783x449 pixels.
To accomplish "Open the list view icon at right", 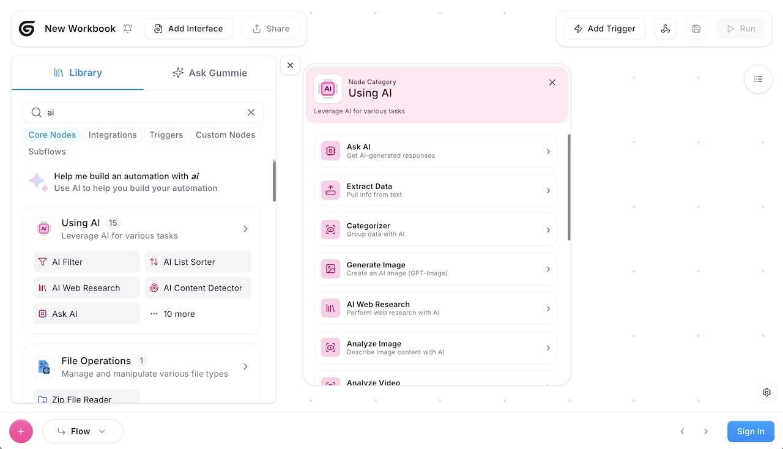I will (x=758, y=79).
